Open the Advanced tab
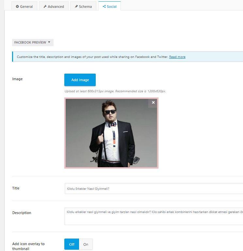This screenshot has height=251, width=243. (x=54, y=6)
